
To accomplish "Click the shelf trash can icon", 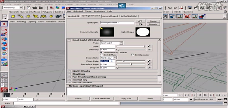I will [x=225, y=11].
